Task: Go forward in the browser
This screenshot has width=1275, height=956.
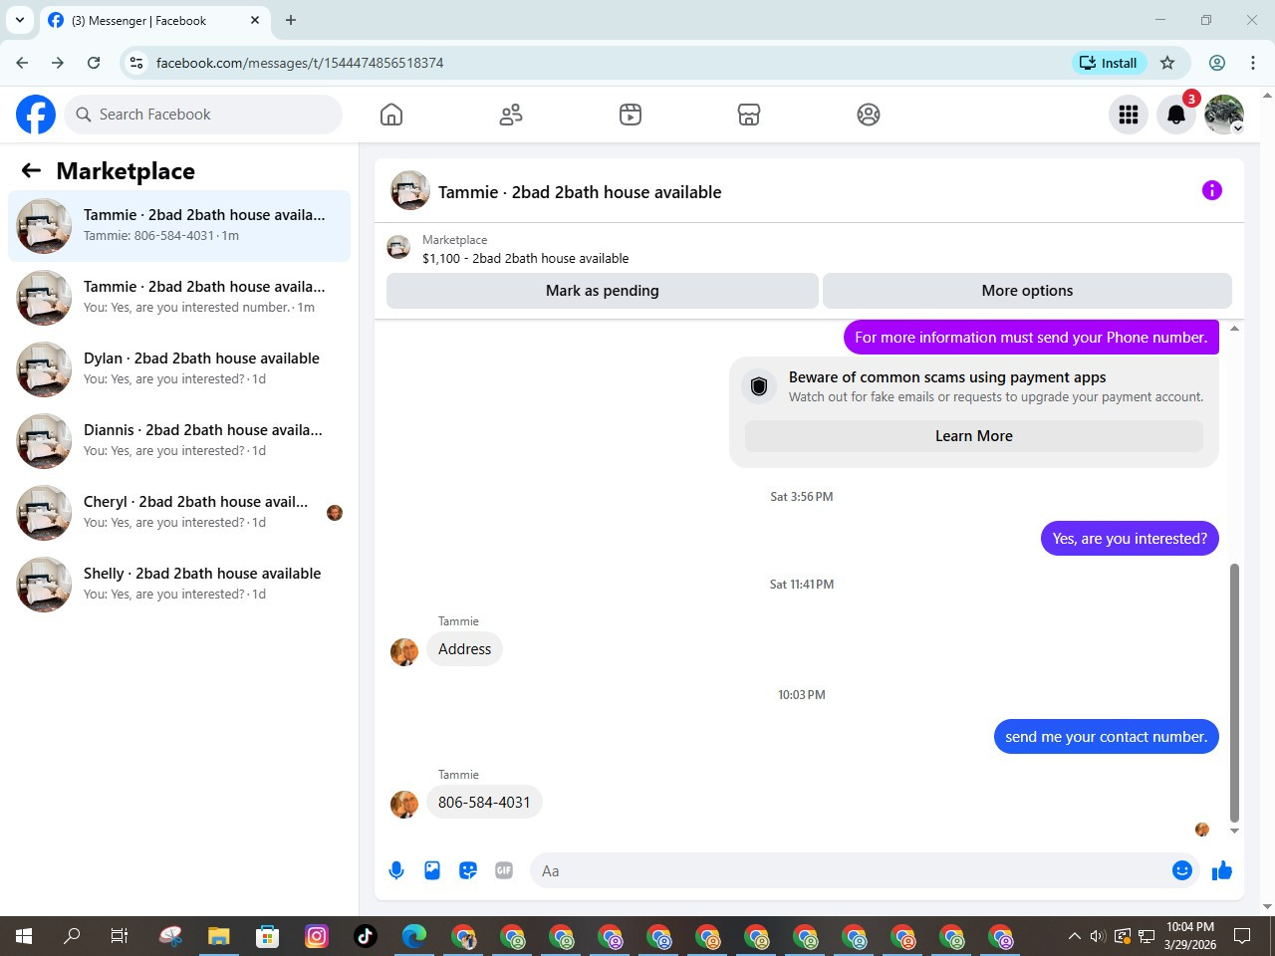Action: (x=58, y=63)
